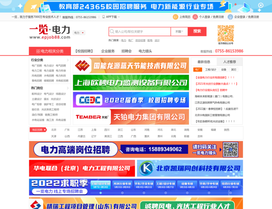Click the 诚聘风电、光伏工程行业人才 button
The width and height of the screenshot is (272, 209).
(x=187, y=206)
